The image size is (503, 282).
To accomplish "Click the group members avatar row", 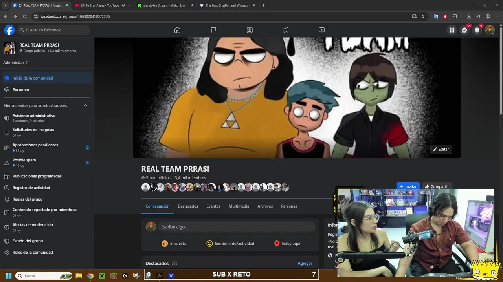I will tap(215, 187).
